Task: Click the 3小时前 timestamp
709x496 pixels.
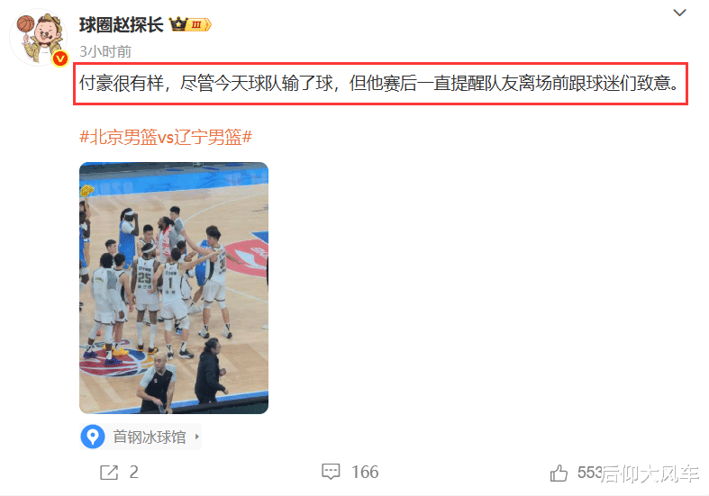Action: [105, 51]
